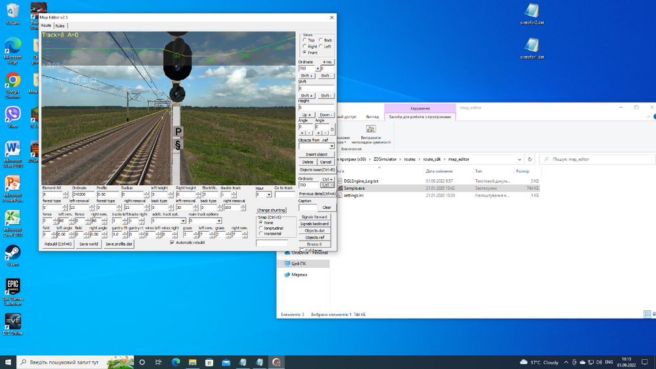Click the Go to track input field
The image size is (656, 369).
click(x=285, y=195)
